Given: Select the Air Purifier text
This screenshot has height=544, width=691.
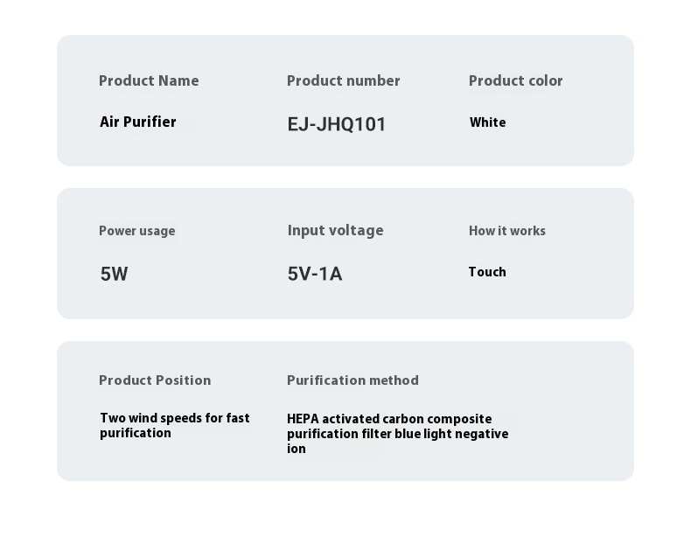Looking at the screenshot, I should pyautogui.click(x=137, y=122).
